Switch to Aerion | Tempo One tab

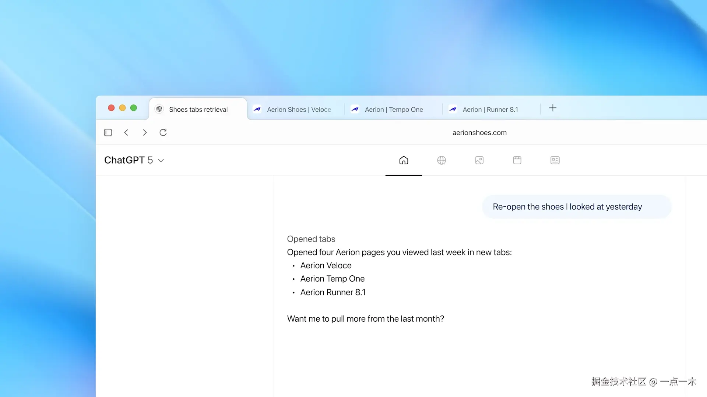[394, 110]
